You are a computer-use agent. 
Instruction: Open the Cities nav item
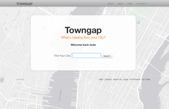(130, 4)
